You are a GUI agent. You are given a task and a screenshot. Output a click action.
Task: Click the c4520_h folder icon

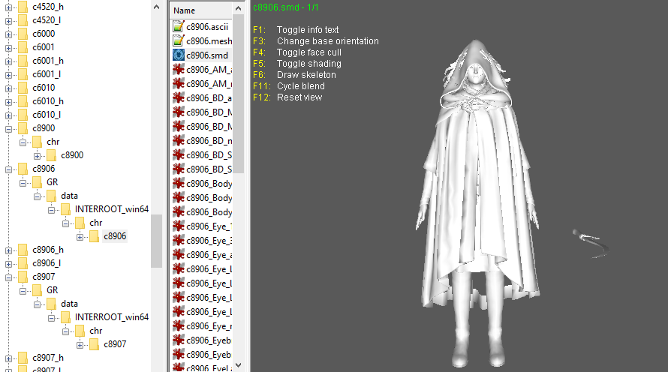(23, 7)
